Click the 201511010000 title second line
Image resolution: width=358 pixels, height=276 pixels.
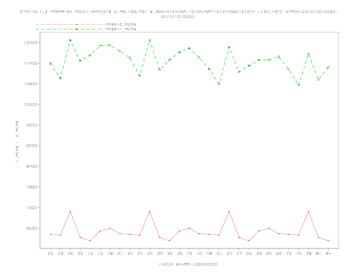178,17
